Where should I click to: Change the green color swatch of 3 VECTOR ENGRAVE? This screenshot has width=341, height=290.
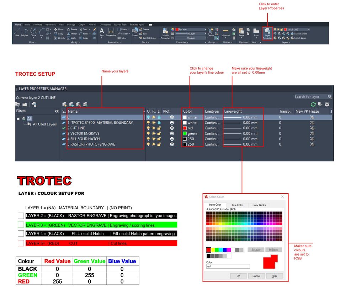click(x=185, y=134)
